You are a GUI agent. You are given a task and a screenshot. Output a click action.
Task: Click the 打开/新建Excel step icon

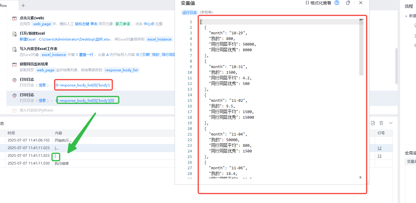[x=14, y=34]
